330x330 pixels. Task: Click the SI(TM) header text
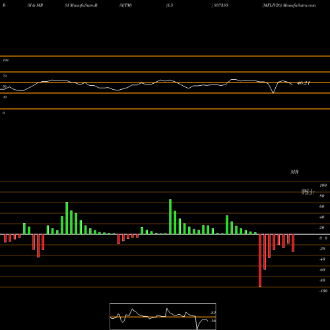coord(125,5)
